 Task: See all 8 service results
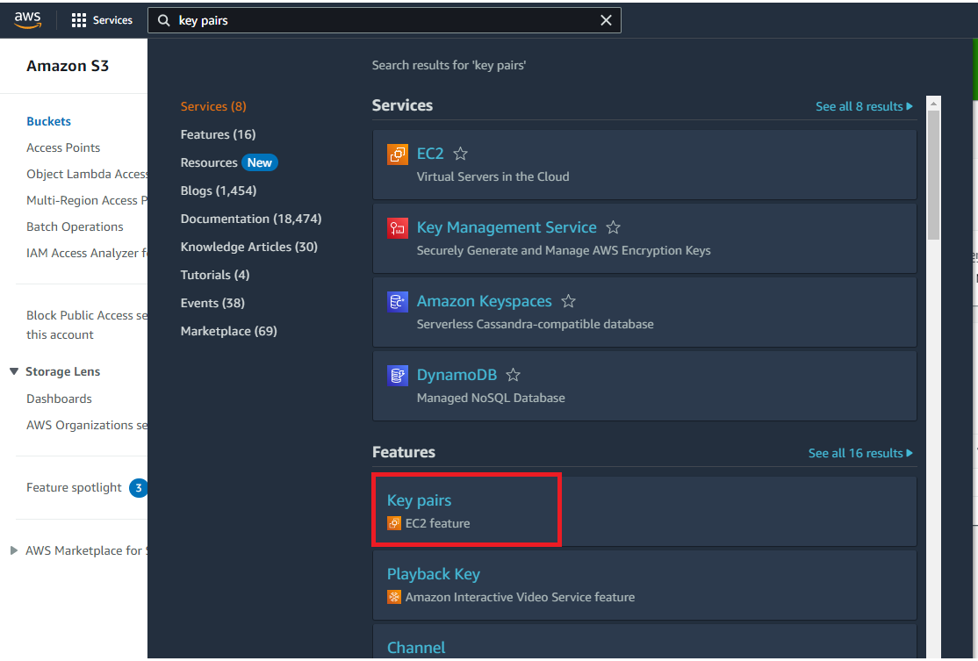864,106
